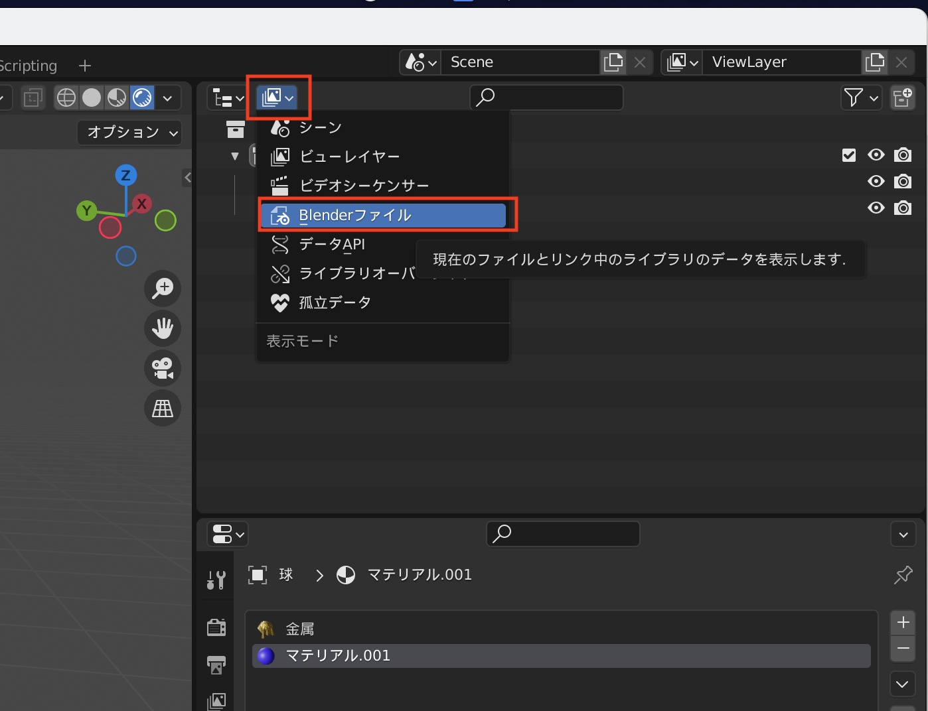928x711 pixels.
Task: Switch to orthographic grid view icon
Action: coord(163,408)
